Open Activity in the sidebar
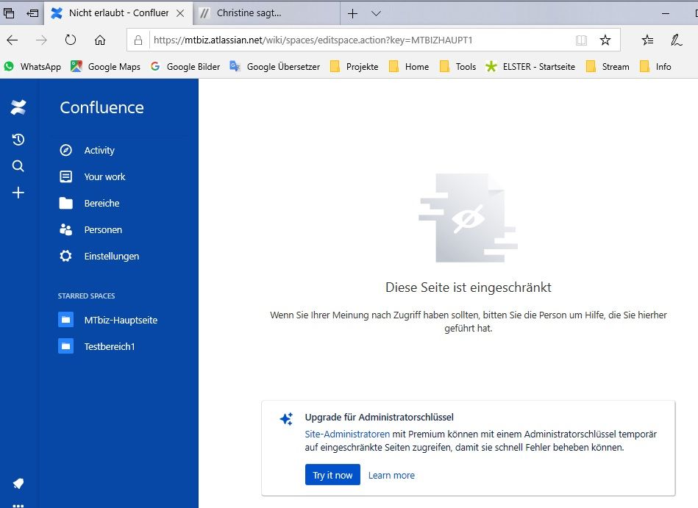 tap(99, 151)
